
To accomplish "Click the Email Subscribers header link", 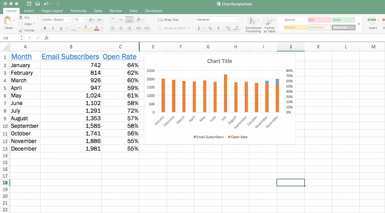I will tap(70, 56).
